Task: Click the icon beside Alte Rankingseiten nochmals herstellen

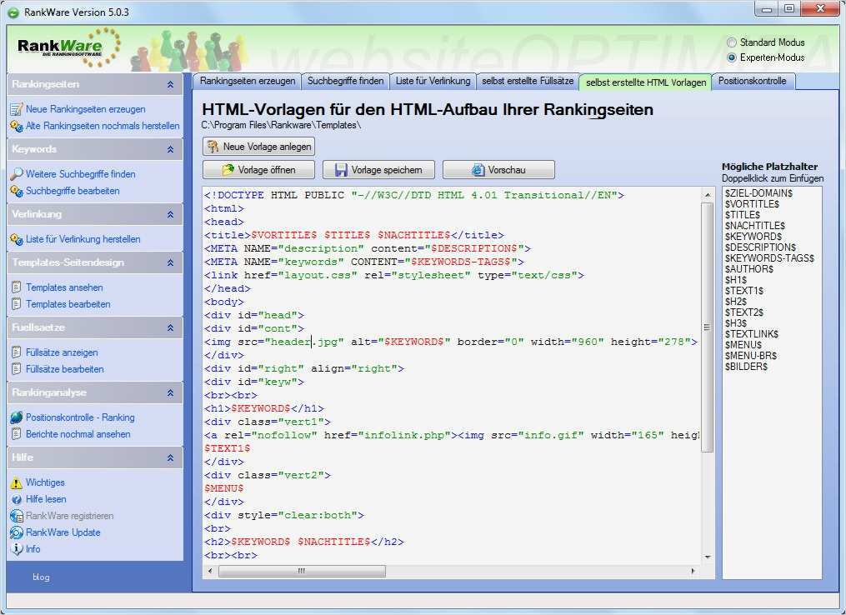Action: 16,126
